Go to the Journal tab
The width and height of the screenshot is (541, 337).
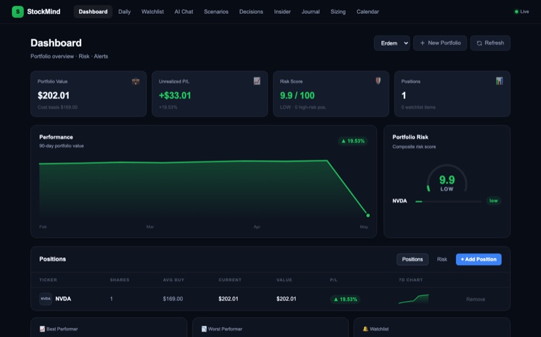(x=311, y=12)
